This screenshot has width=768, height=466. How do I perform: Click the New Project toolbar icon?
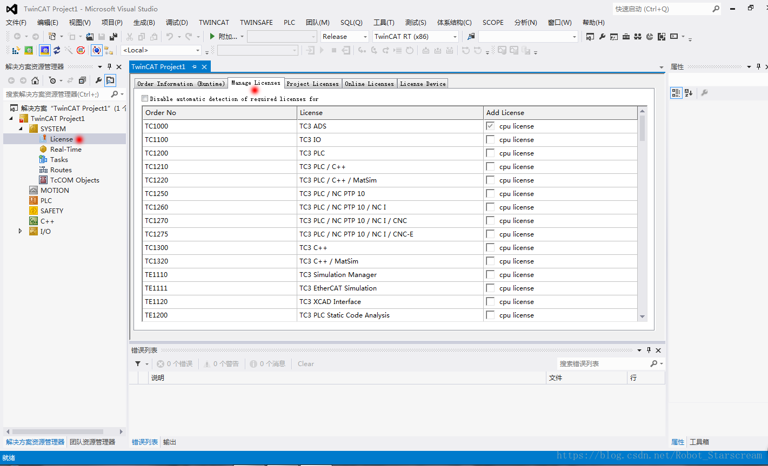pos(52,36)
